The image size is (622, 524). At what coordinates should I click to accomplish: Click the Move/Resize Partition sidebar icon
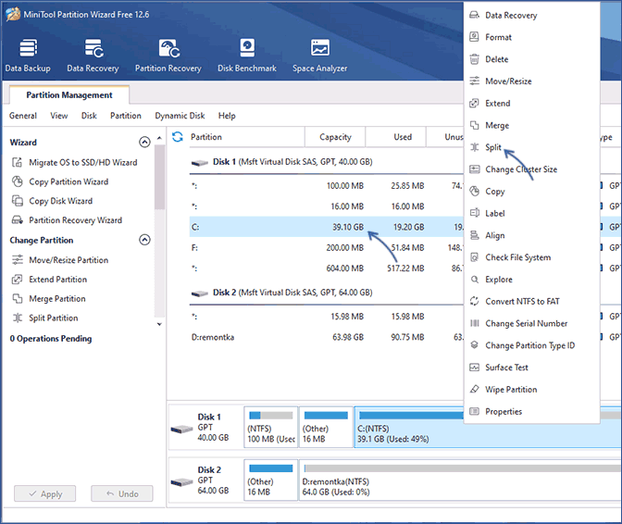(17, 260)
